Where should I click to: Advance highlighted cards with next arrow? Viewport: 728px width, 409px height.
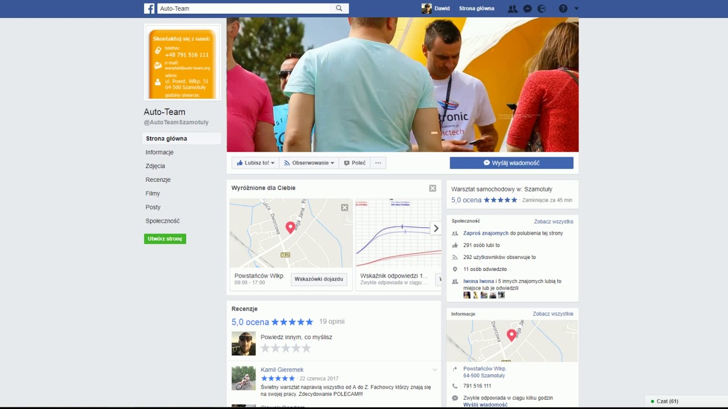click(436, 228)
